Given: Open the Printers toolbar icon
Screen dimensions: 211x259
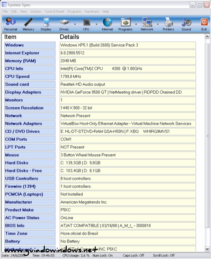Looking at the screenshot, I should (168, 24).
